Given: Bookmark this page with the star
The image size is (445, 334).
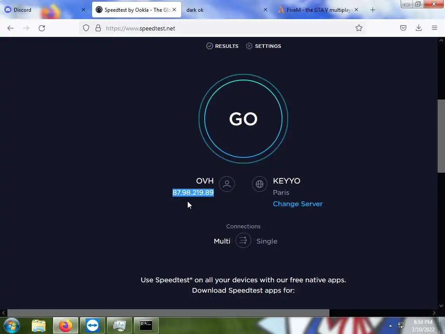Looking at the screenshot, I should (359, 28).
